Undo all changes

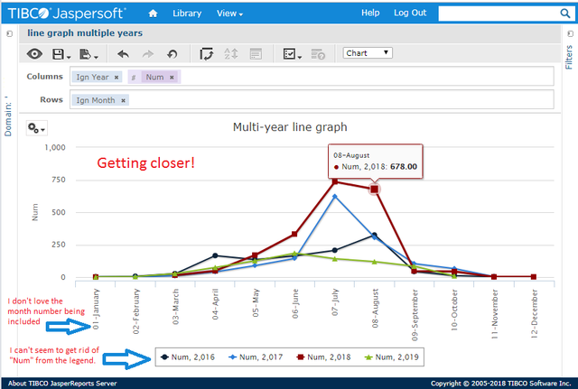tap(172, 54)
